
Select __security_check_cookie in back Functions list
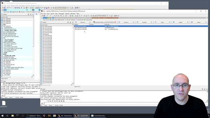(x=10, y=30)
